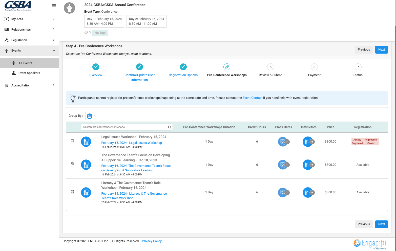Open Instructors icon for Legal Issues Workshop
Screen dimensions: 396x251
308,142
